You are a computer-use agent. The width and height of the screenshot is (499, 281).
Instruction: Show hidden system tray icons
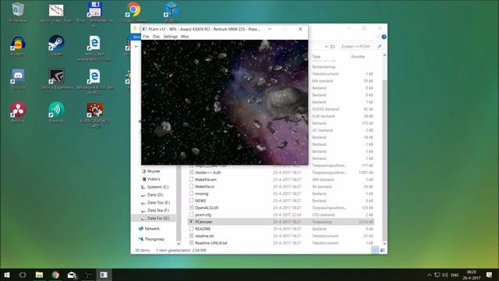(430, 275)
